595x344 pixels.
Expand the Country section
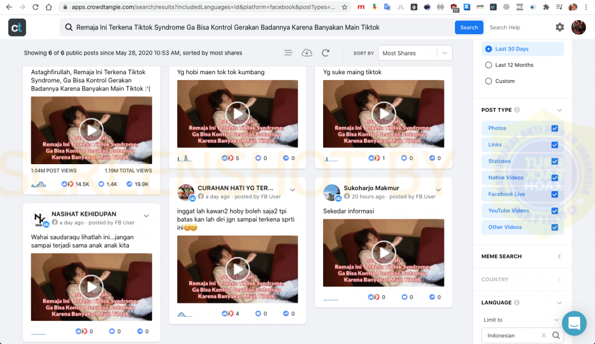pos(560,280)
